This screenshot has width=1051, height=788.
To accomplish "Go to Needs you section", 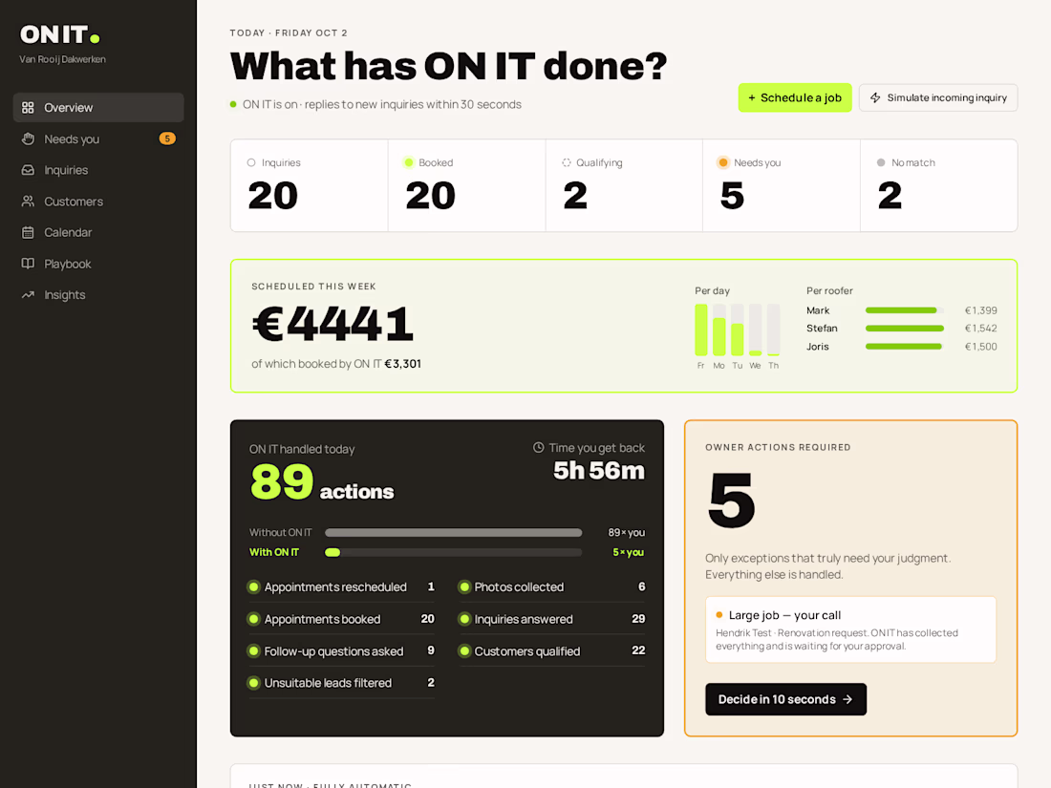I will tap(98, 138).
